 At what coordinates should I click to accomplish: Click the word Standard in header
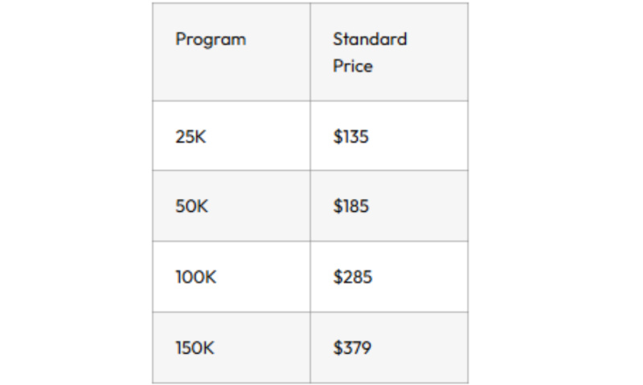370,39
